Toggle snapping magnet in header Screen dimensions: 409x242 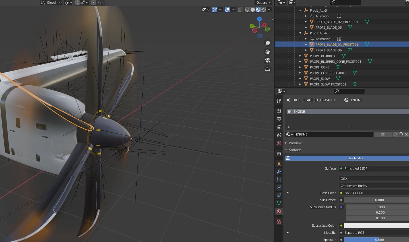coord(77,3)
